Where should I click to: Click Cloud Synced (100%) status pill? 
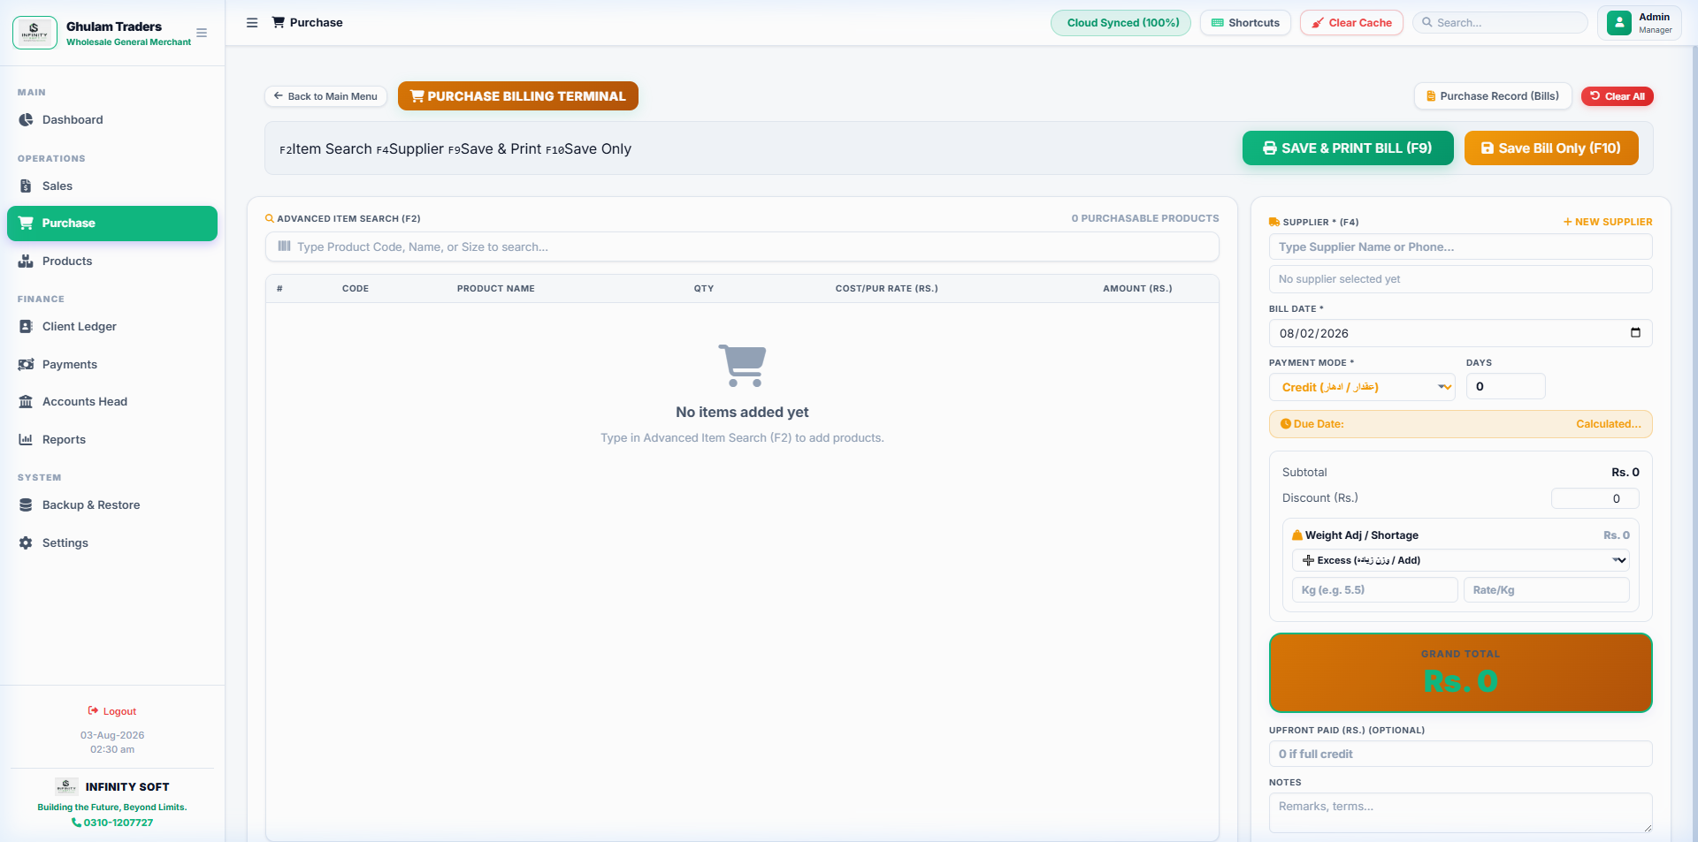[1121, 23]
